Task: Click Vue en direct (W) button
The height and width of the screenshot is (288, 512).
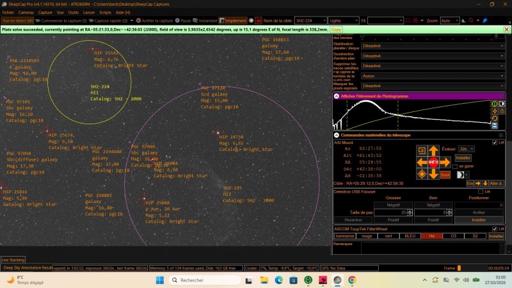Action: point(17,20)
